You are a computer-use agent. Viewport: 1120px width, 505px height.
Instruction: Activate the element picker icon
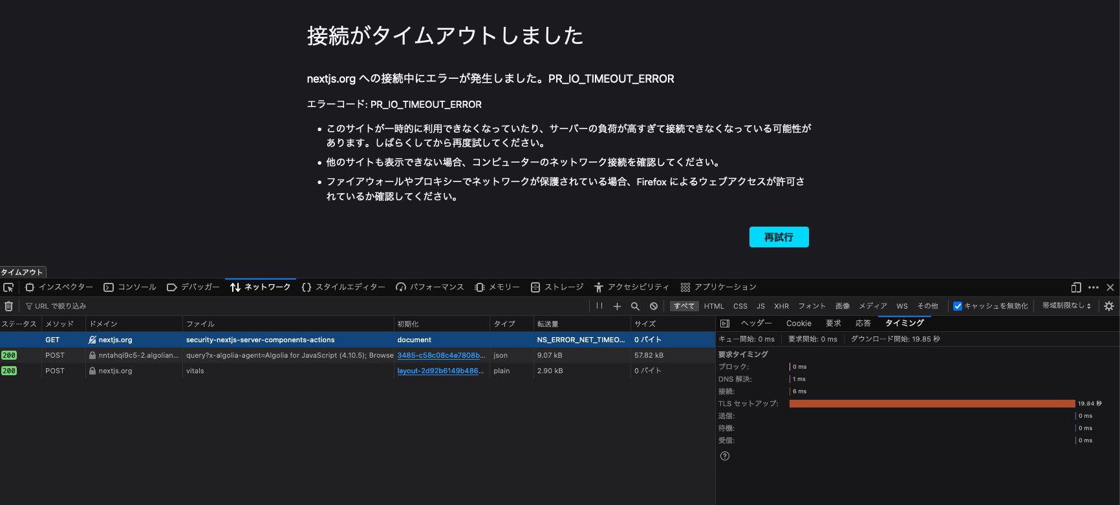click(x=8, y=287)
